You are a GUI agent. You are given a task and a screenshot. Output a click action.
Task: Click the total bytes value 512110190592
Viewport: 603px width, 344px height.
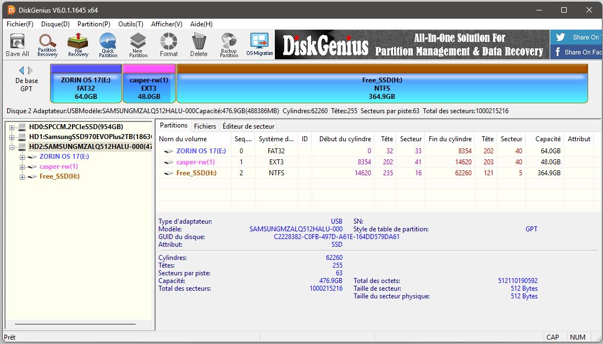[x=518, y=281]
